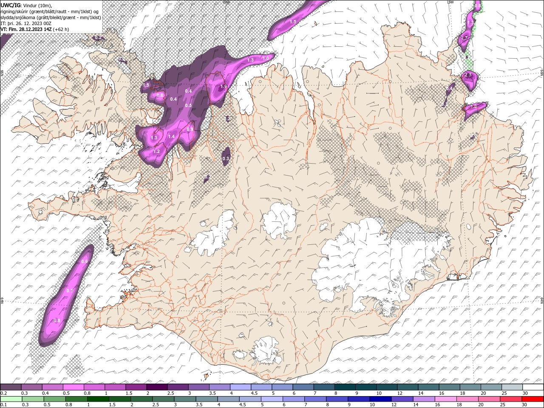Select the 1.4 snowfall value on the map
The image size is (544, 408).
point(171,136)
